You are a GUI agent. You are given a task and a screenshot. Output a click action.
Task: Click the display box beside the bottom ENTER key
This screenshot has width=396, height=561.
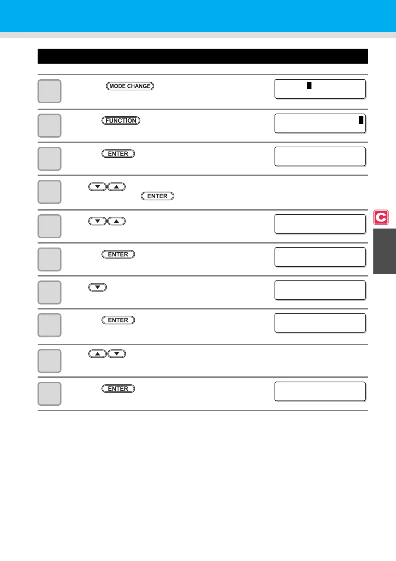click(x=320, y=391)
